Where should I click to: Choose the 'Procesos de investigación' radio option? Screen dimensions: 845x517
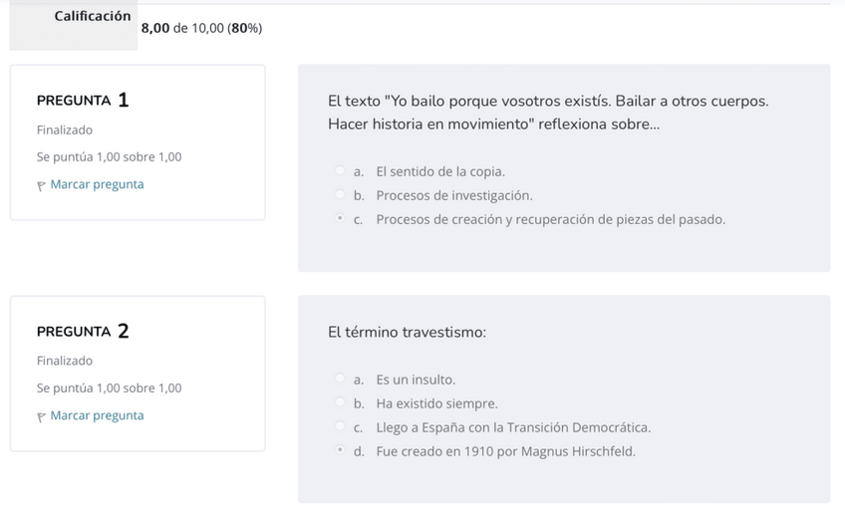[x=340, y=195]
